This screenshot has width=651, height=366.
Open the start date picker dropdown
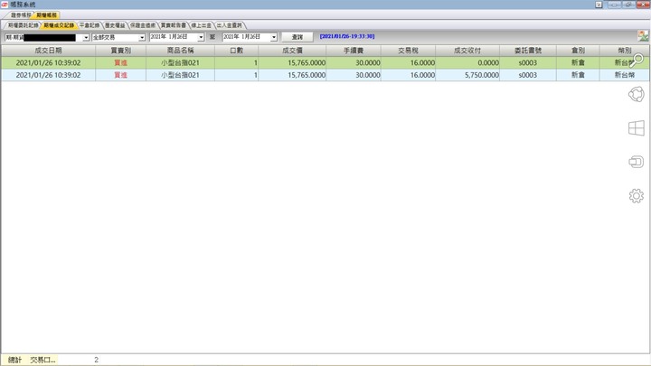(201, 37)
